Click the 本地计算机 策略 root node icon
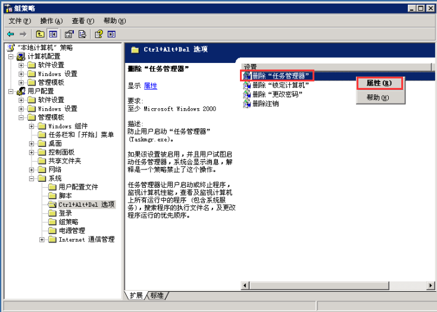This screenshot has width=437, height=312. click(x=11, y=48)
